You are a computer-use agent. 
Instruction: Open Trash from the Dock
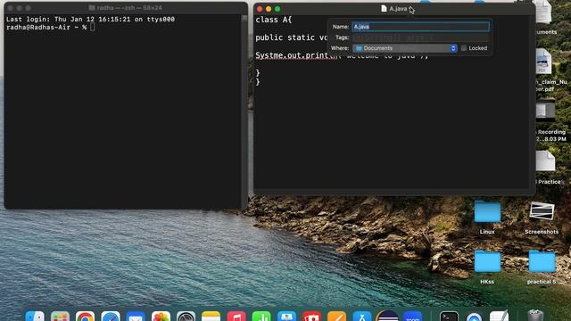point(535,315)
